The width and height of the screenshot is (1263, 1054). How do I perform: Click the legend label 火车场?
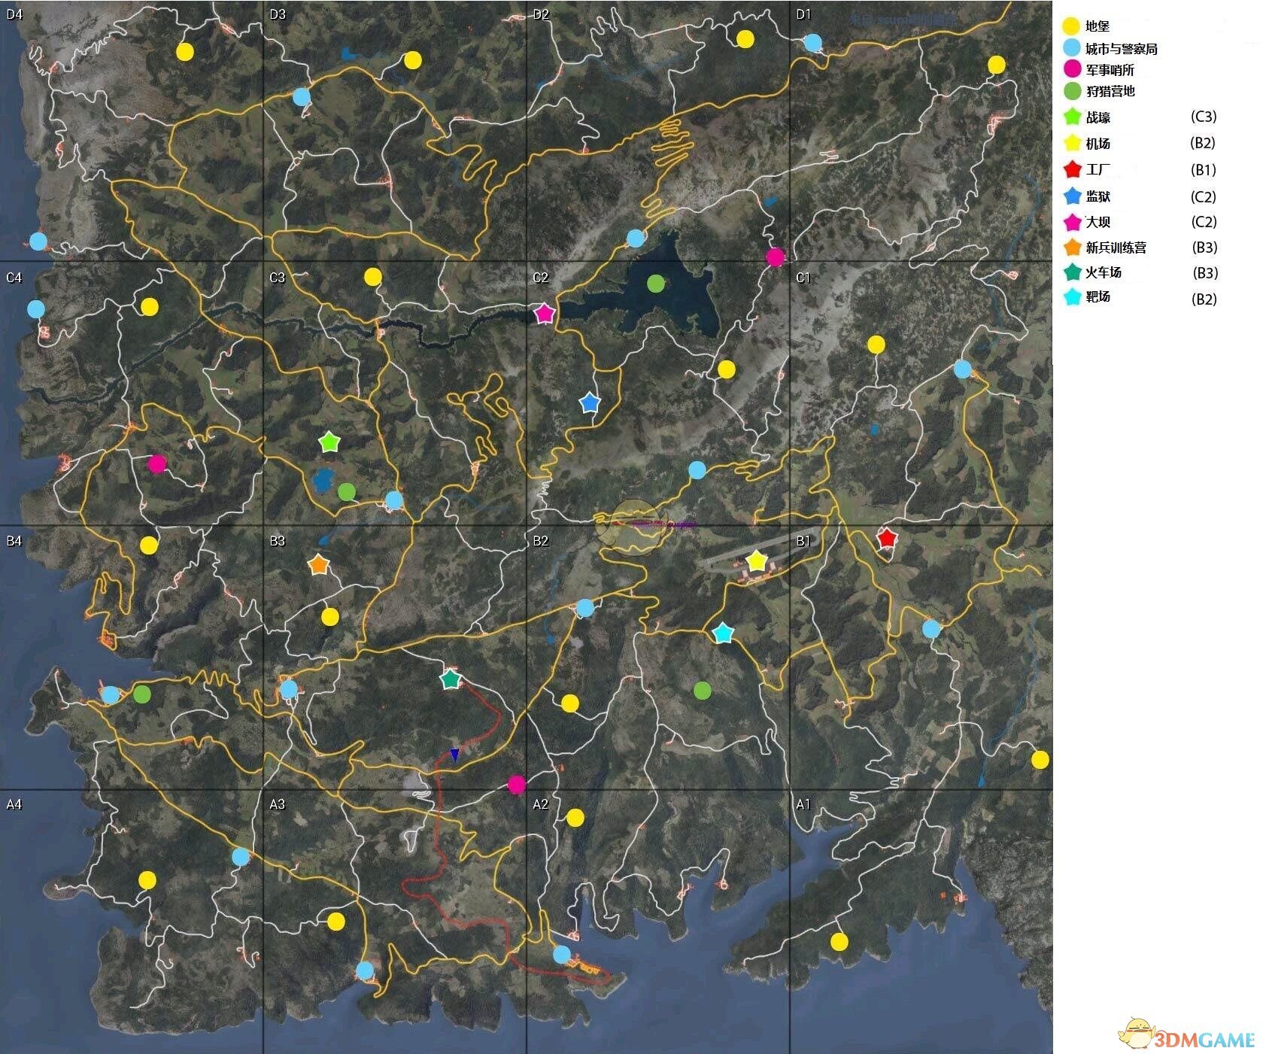coord(1104,272)
